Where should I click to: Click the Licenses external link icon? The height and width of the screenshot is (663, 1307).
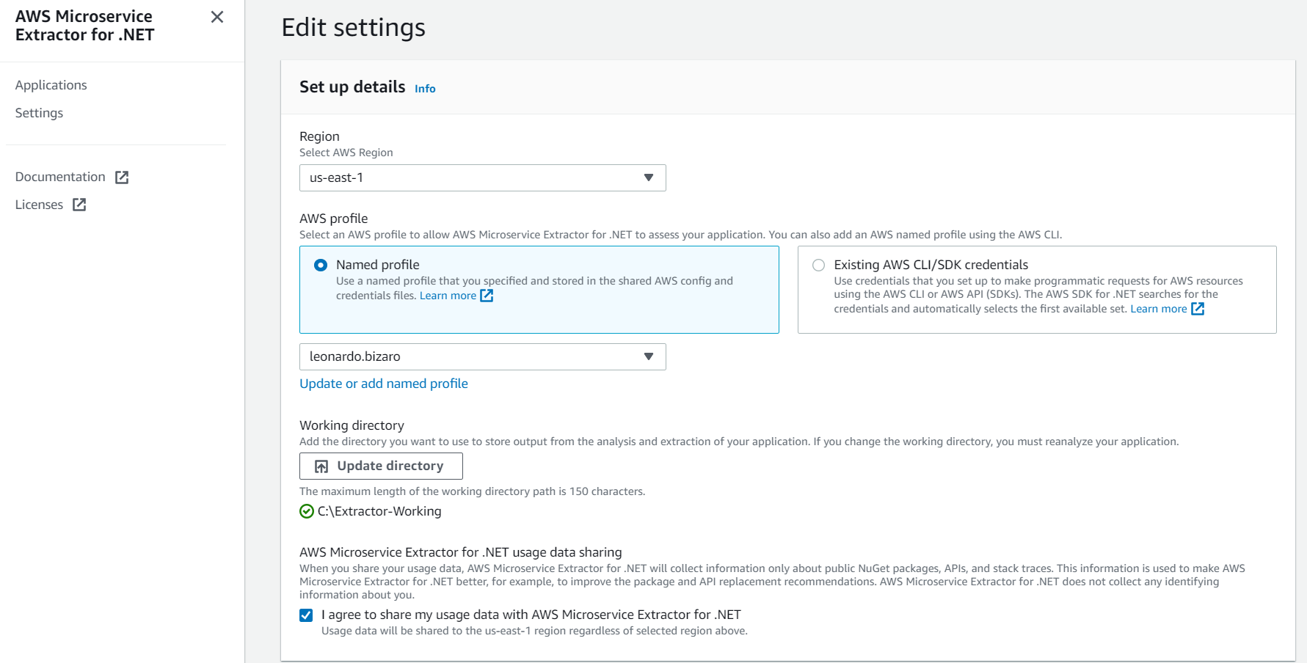click(79, 205)
